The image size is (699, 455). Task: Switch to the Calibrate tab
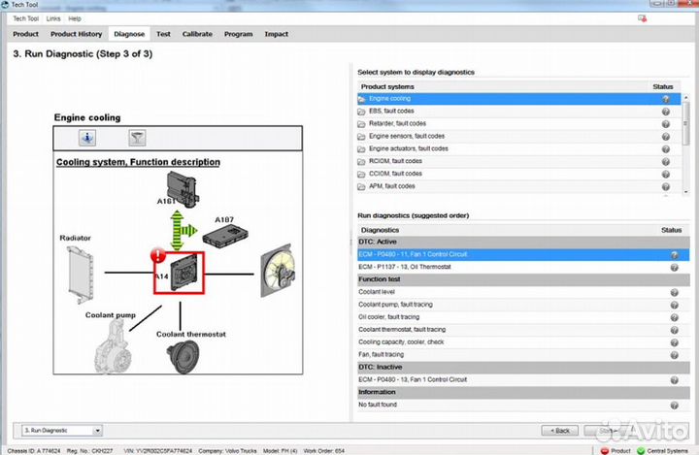197,34
